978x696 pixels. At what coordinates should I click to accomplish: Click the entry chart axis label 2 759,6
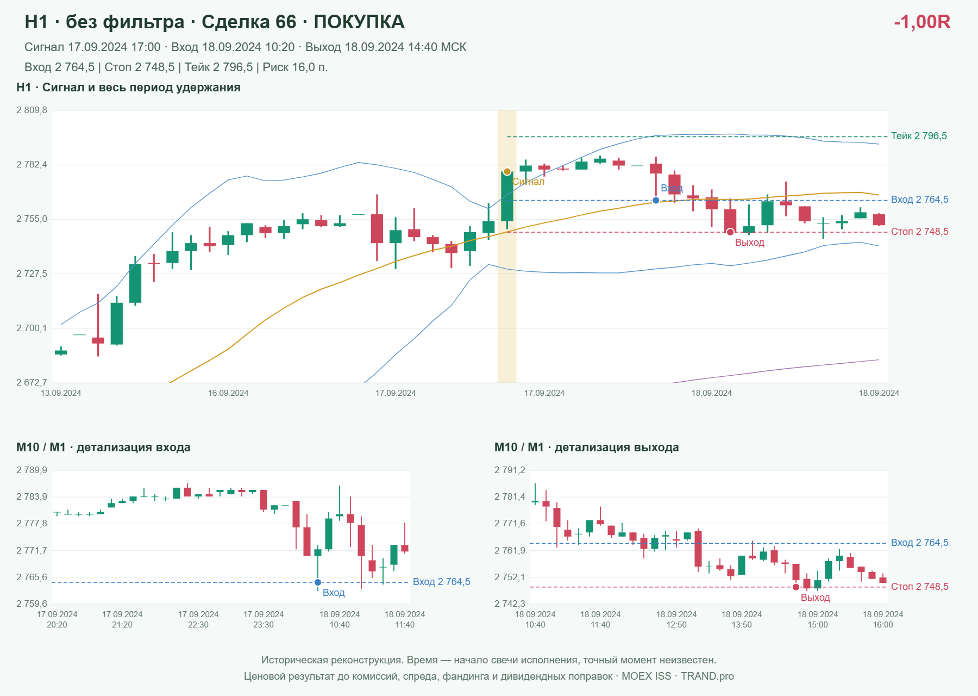tap(32, 604)
